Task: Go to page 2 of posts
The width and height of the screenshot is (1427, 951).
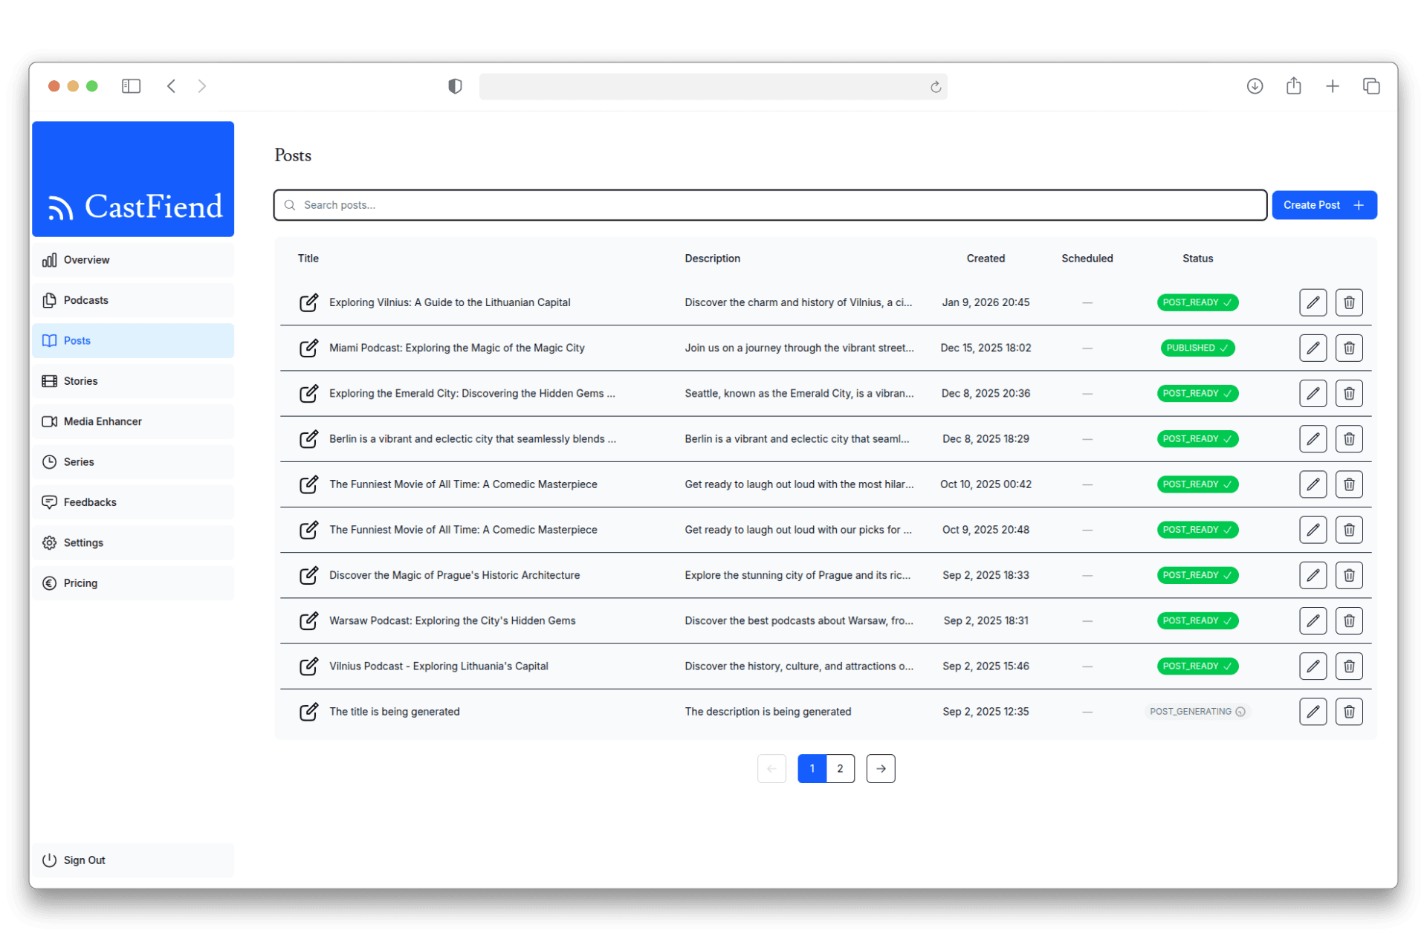Action: (x=840, y=768)
